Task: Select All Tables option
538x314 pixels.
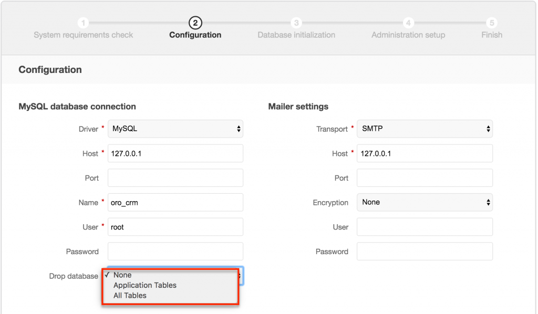Action: 130,296
